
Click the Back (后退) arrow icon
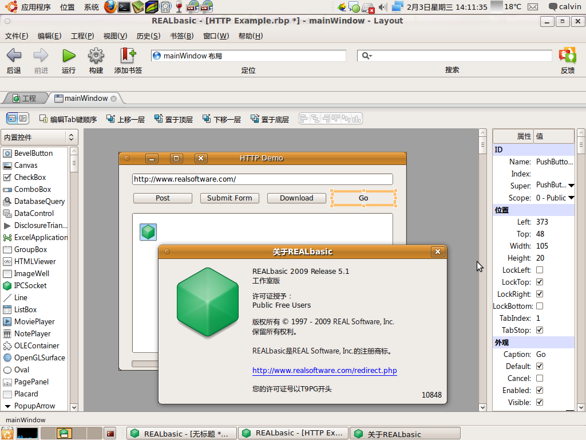(14, 56)
